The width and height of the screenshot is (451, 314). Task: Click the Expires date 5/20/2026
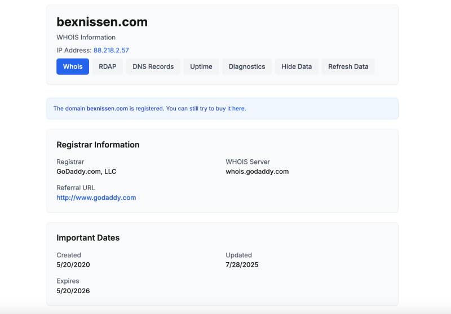coord(73,291)
